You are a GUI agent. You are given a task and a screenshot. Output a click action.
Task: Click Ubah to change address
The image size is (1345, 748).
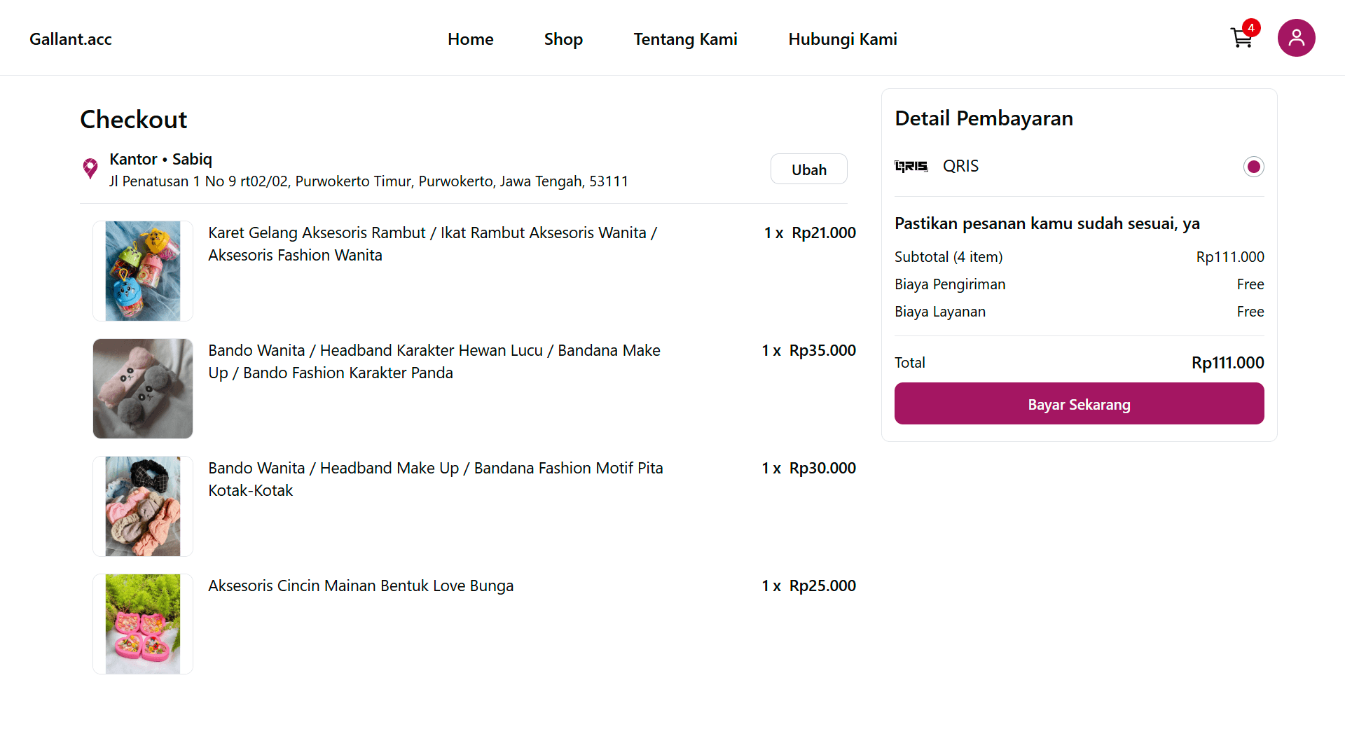coord(809,169)
